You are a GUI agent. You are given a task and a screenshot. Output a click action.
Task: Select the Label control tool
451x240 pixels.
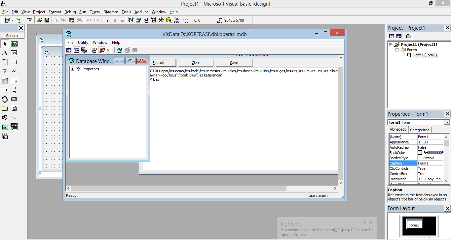[5, 53]
